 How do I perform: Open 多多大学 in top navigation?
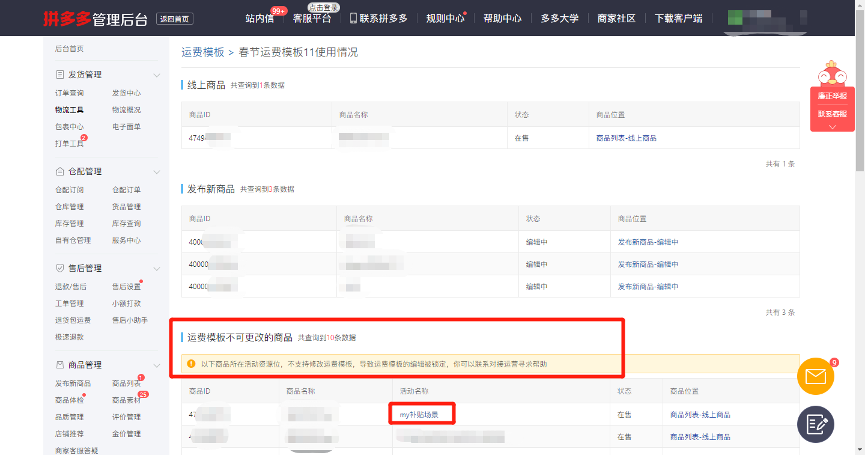[559, 18]
